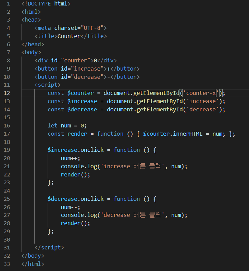Click the $increase variable declaration on line 13
249x271 pixels.
coord(82,101)
